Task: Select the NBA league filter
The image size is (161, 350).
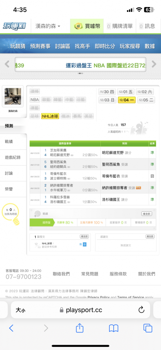Action: tap(35, 99)
